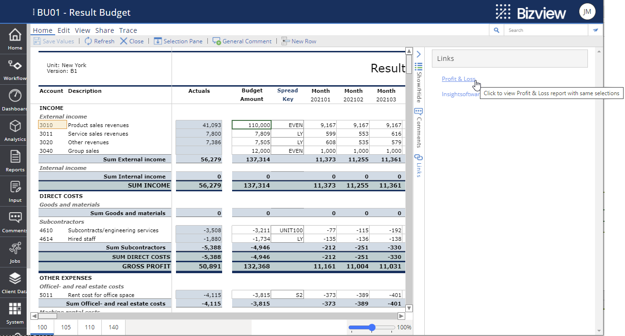This screenshot has height=336, width=625.
Task: Click the JM user avatar
Action: coord(587,12)
